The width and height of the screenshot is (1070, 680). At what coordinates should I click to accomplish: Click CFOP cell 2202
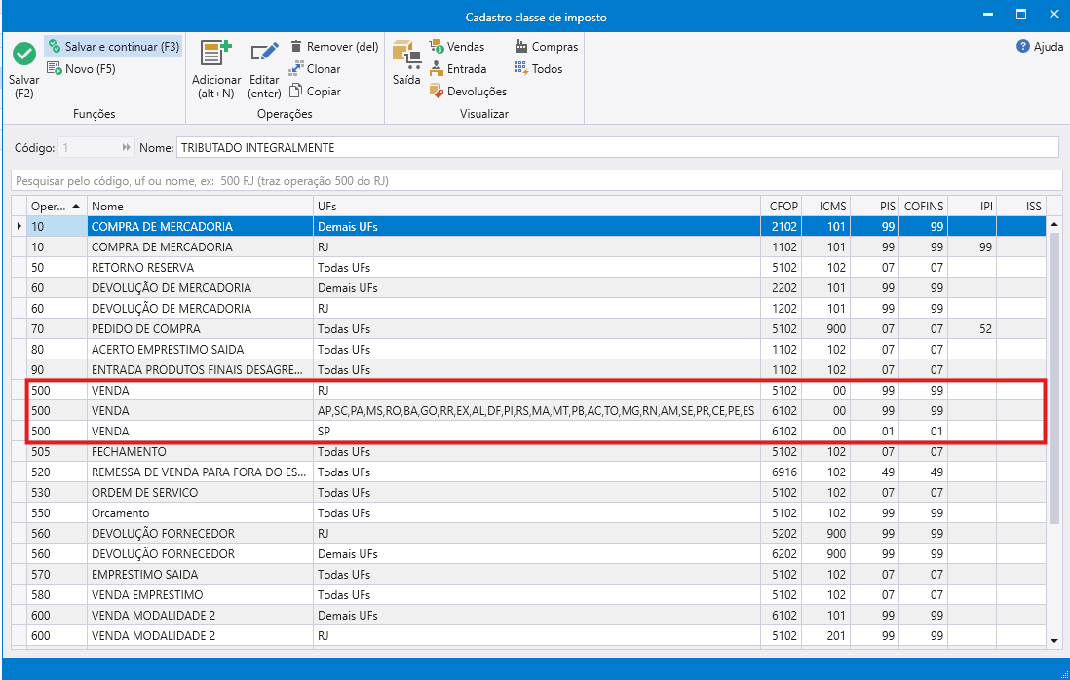[781, 287]
